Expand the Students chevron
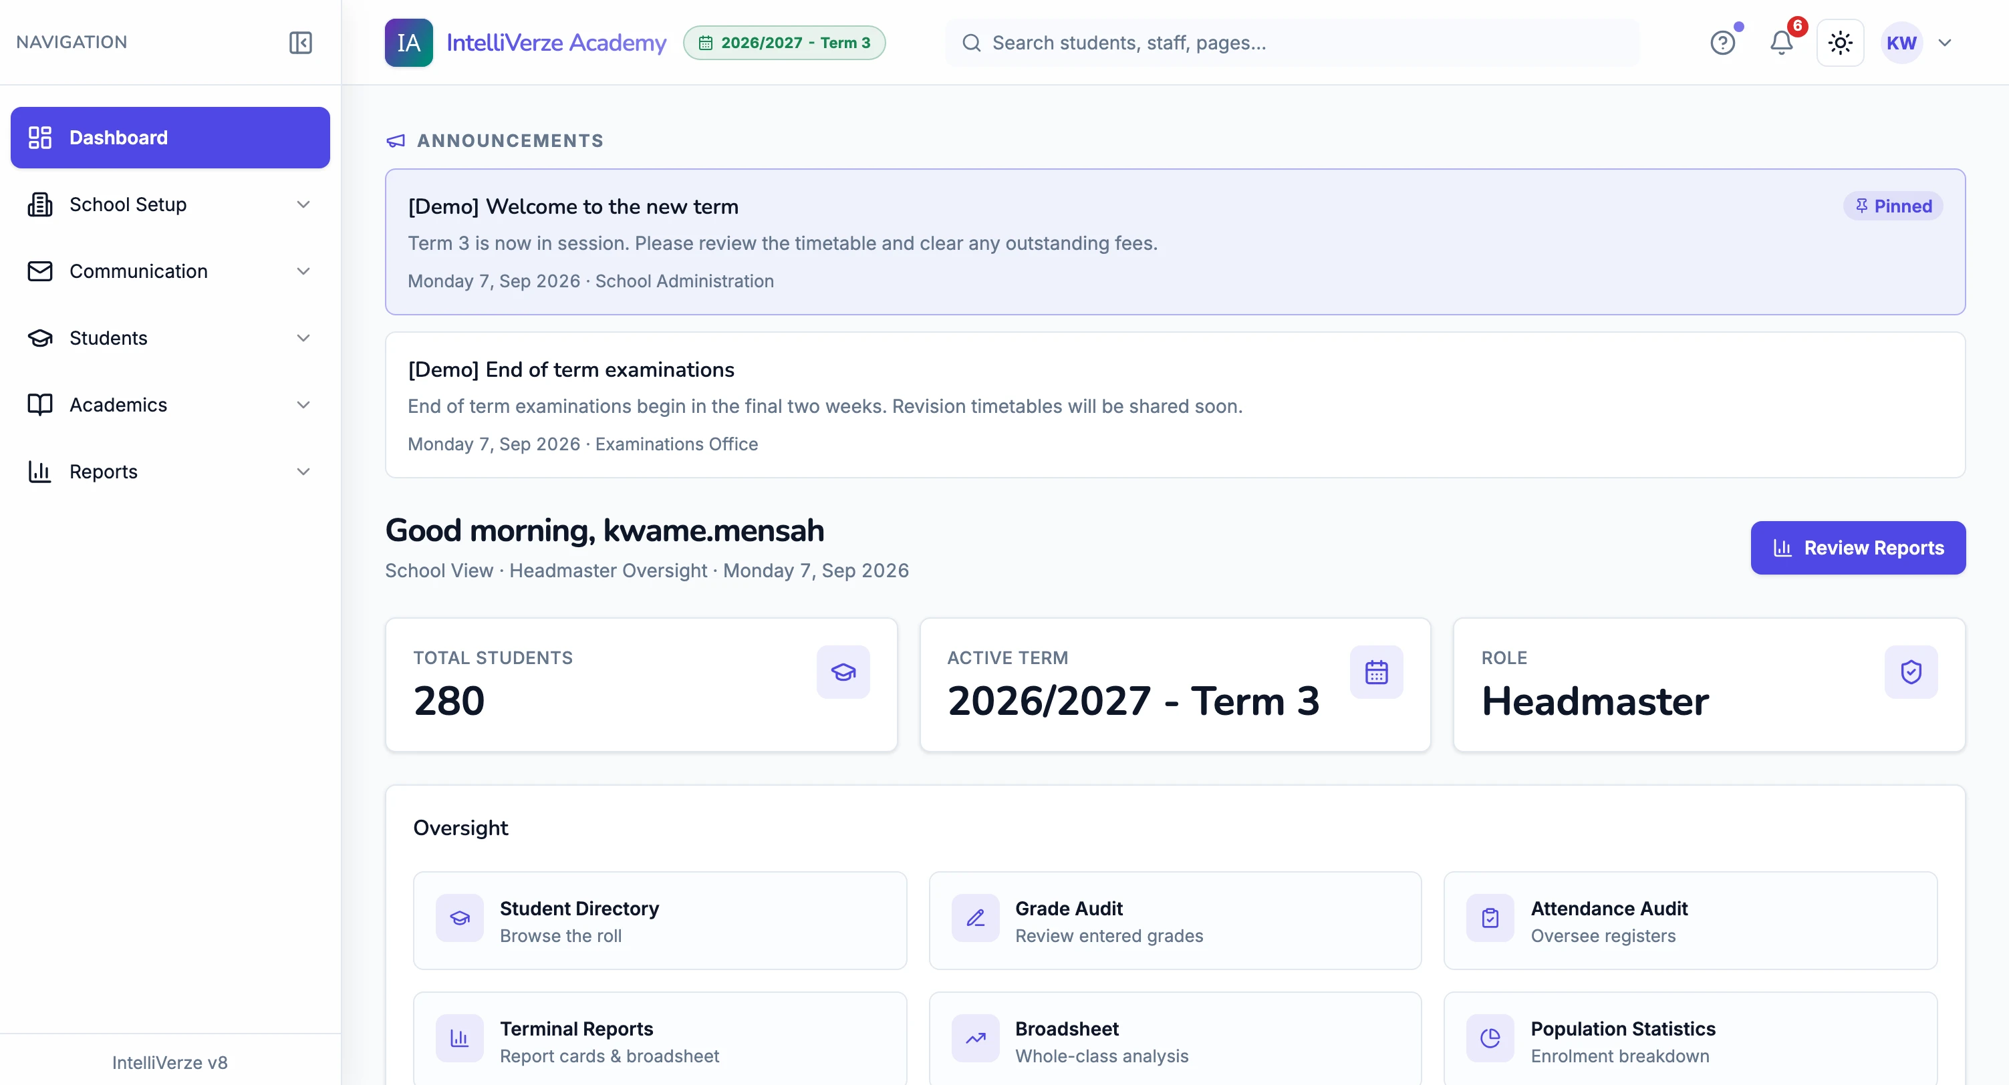2009x1085 pixels. coord(303,337)
